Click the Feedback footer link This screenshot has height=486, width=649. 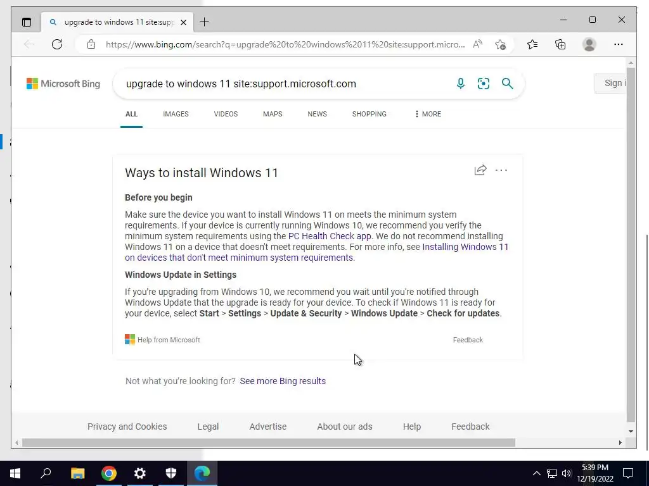pos(470,427)
